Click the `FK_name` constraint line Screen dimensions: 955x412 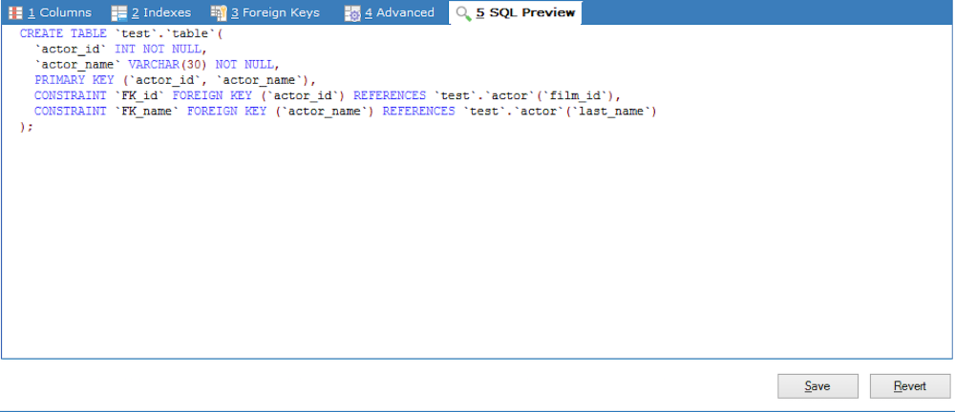click(x=346, y=112)
